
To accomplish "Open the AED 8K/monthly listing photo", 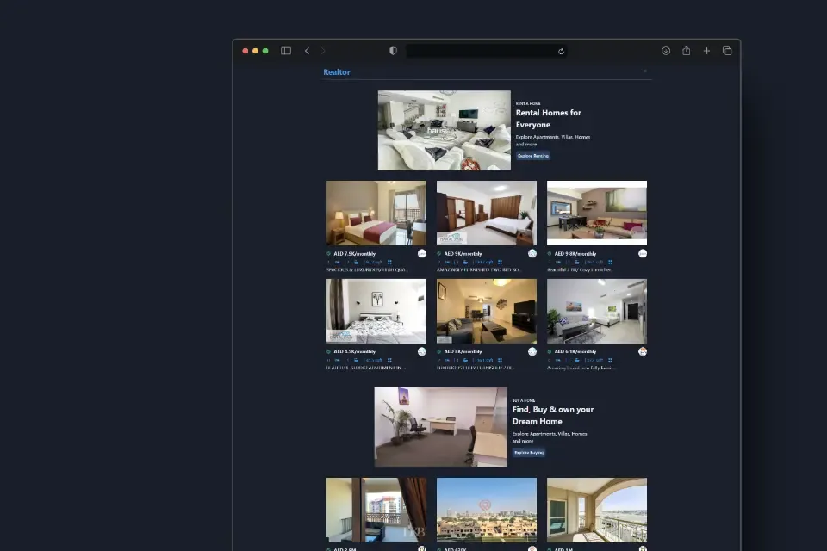I will (486, 311).
